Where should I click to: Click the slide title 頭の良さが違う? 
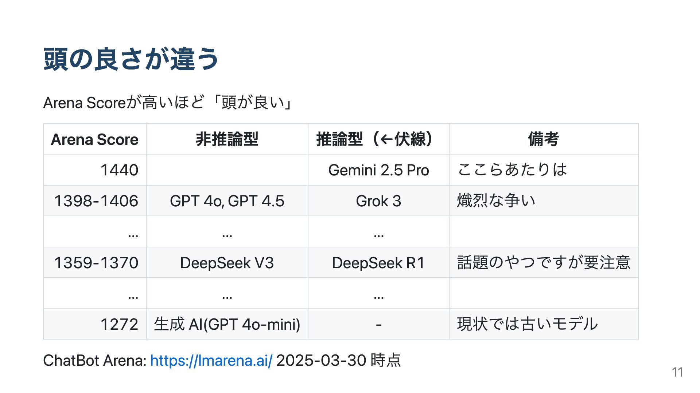point(131,59)
